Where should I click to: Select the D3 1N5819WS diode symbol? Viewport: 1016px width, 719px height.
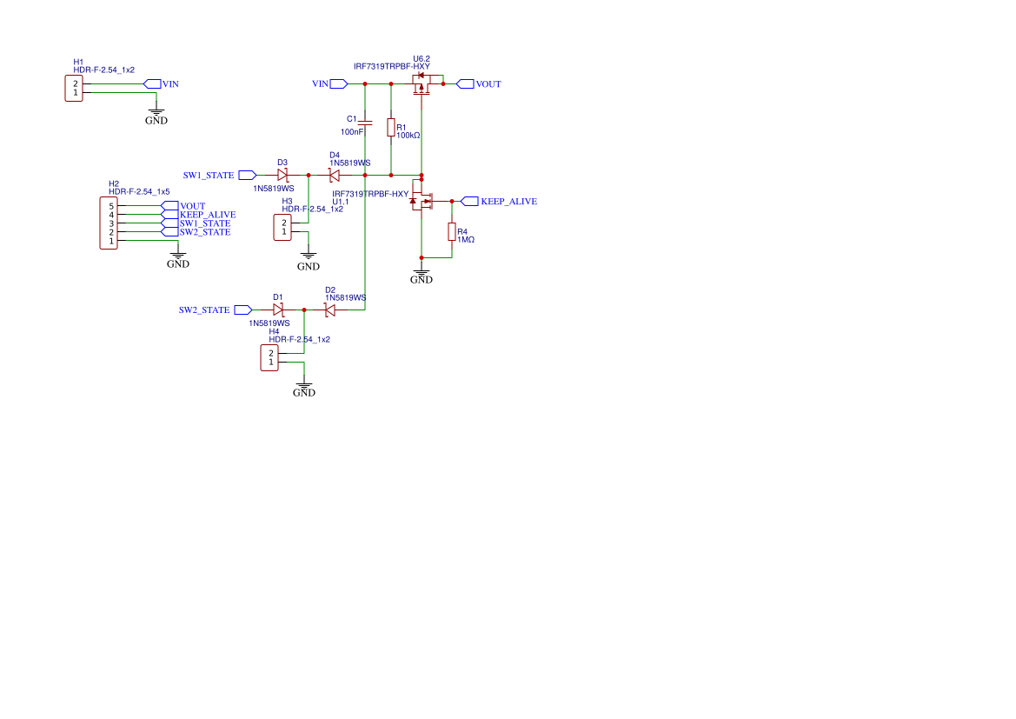point(282,174)
